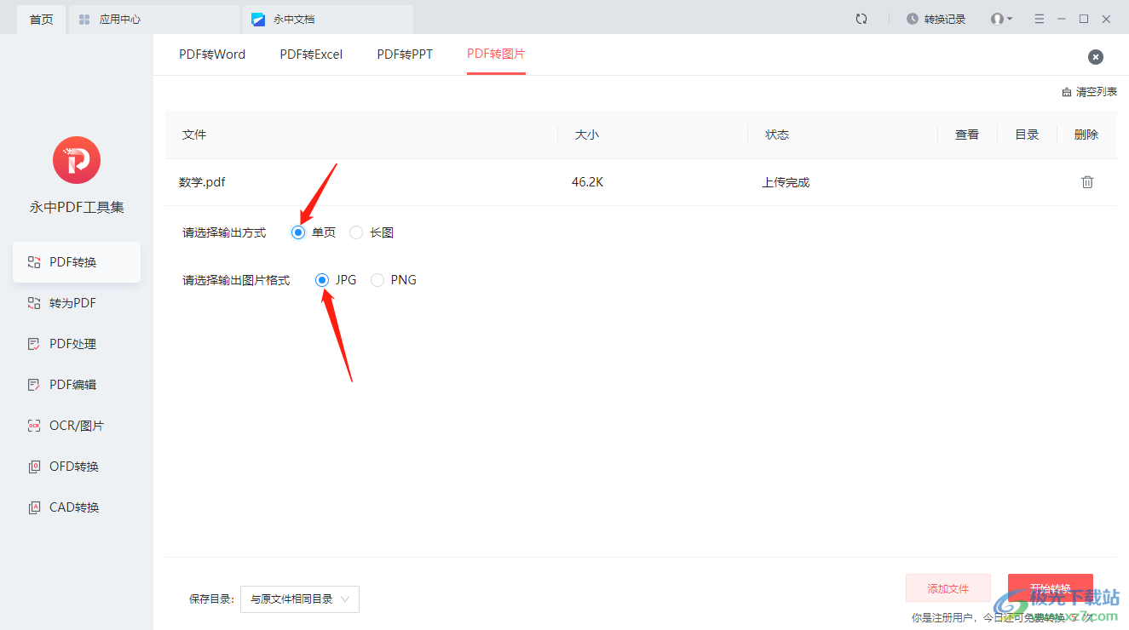Click the 目录 column header

[1027, 135]
